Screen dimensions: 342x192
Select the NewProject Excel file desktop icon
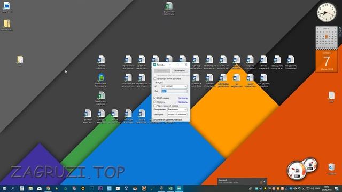click(101, 98)
